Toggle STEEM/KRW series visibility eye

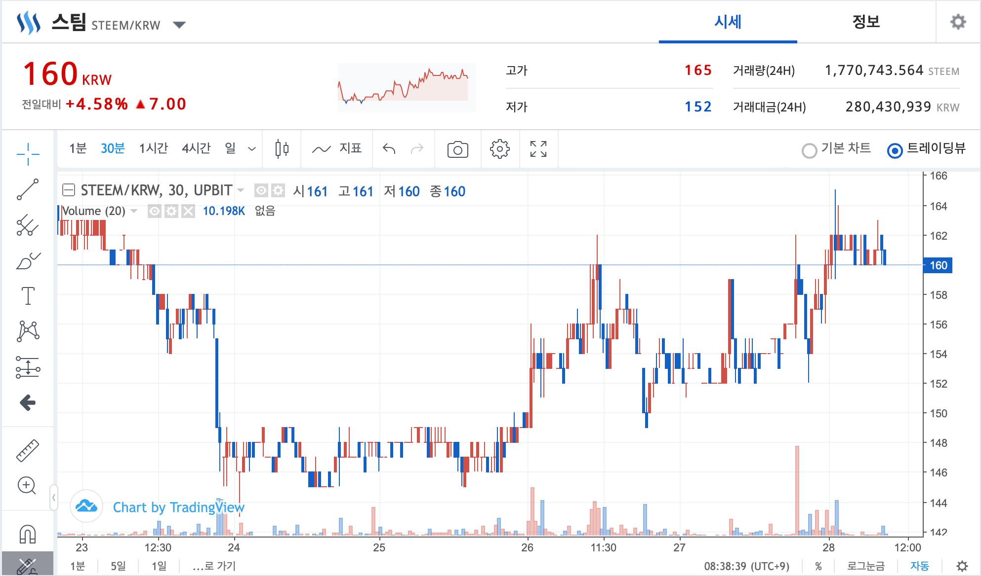click(261, 190)
